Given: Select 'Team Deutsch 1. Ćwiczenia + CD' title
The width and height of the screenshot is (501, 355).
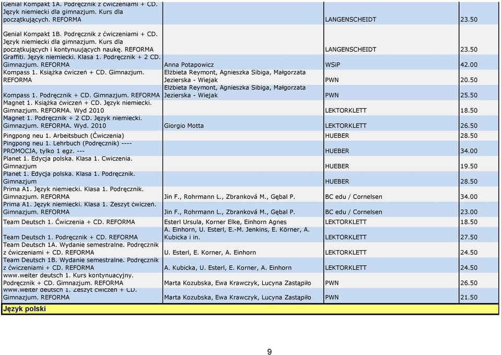Looking at the screenshot, I should 69,222.
